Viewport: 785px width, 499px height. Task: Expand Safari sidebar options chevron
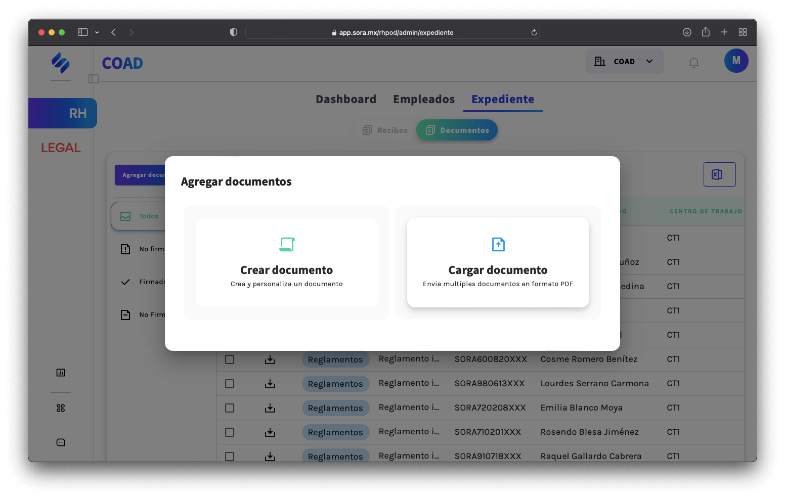(97, 32)
